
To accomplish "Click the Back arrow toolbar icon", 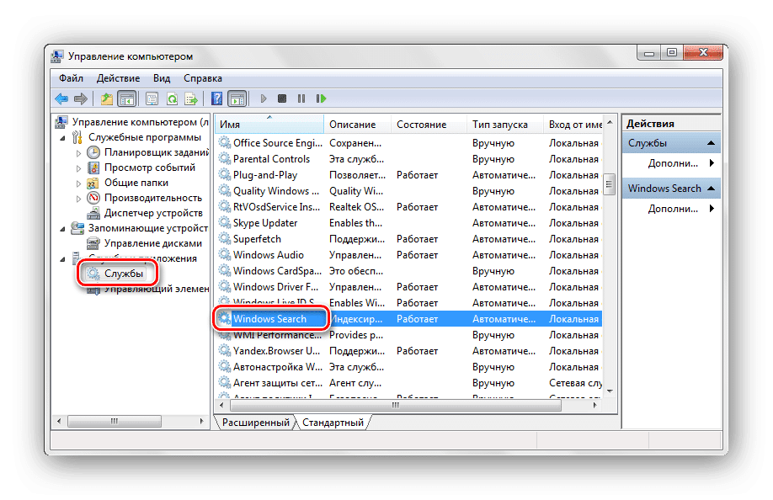I will 61,99.
